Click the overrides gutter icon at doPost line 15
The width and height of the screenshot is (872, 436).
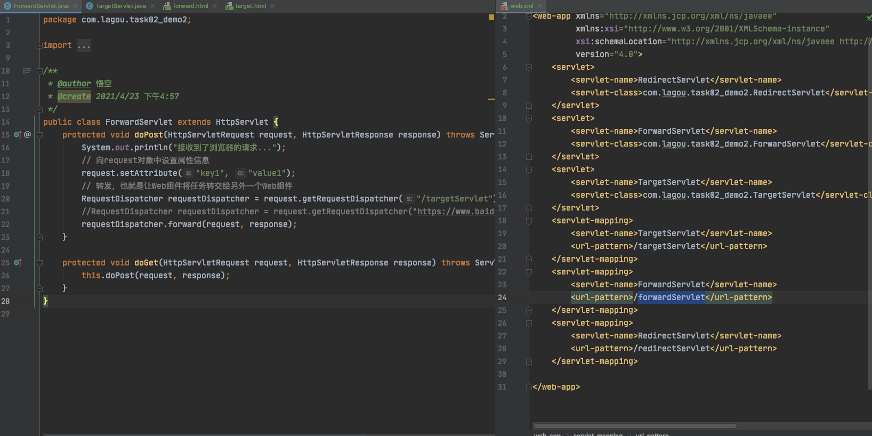coord(18,135)
